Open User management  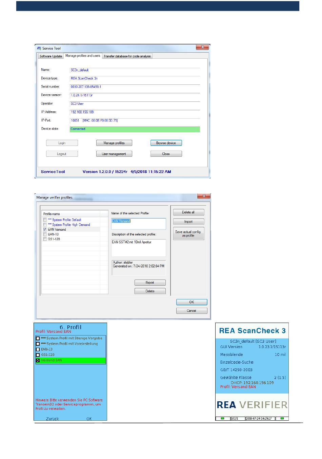[x=114, y=154]
